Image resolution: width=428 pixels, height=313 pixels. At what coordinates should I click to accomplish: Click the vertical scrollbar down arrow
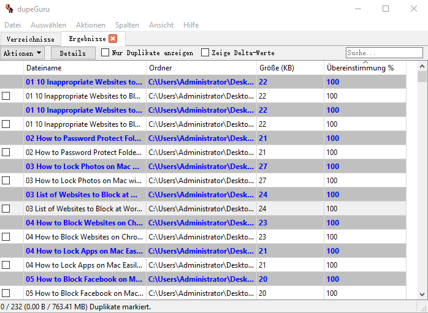point(422,295)
